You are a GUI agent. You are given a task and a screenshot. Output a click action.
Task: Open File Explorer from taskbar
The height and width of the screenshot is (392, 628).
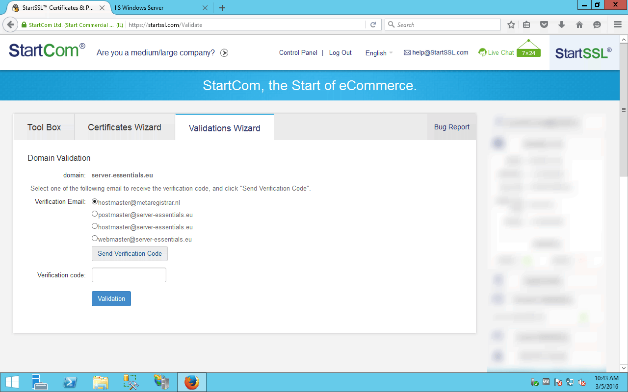101,382
